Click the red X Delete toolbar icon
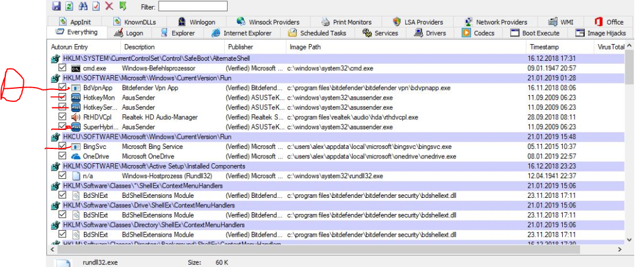 [x=109, y=6]
